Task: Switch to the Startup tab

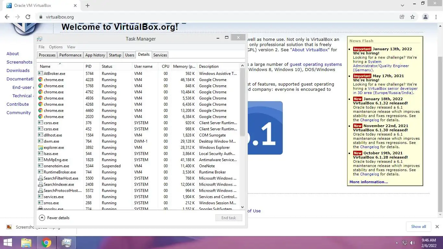Action: point(115,55)
